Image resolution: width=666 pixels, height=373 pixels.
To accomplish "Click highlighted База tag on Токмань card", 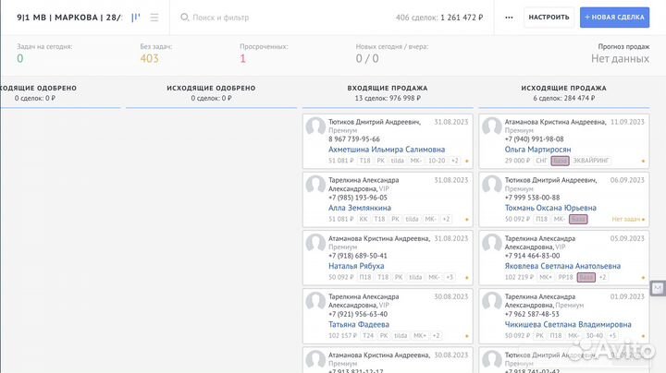I will tap(578, 219).
